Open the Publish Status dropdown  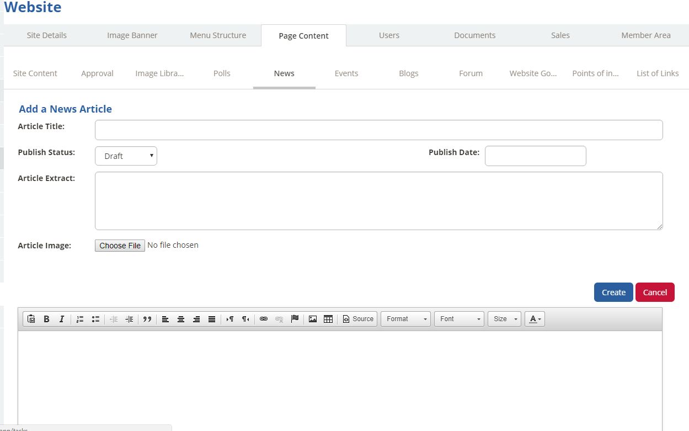click(x=126, y=156)
